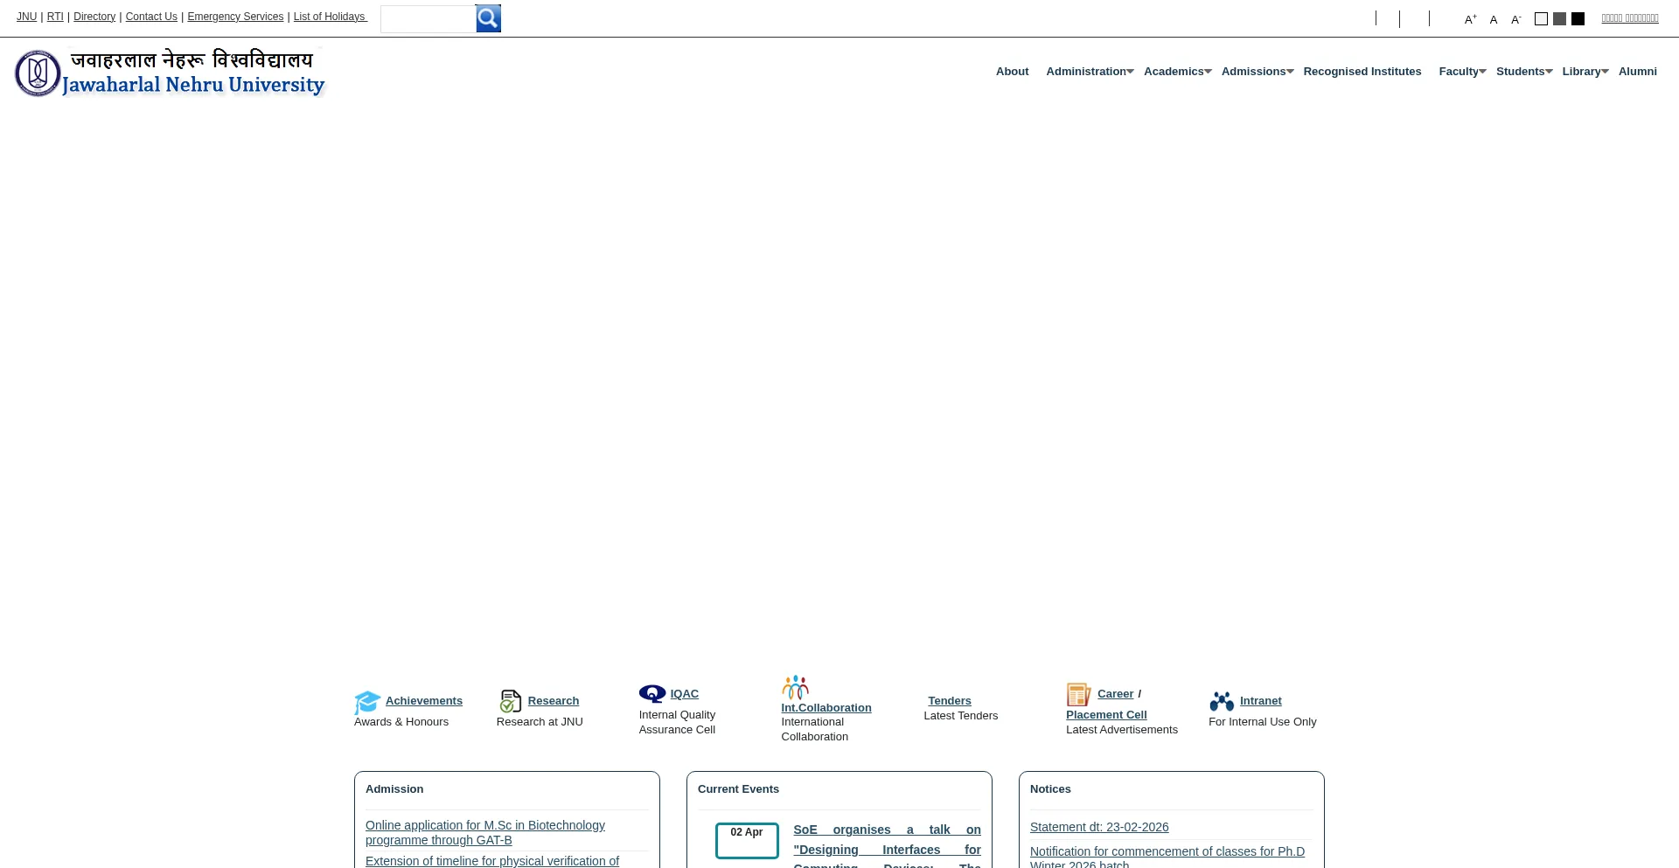Viewport: 1679px width, 868px height.
Task: Switch to the Hindi version link
Action: tap(1630, 18)
